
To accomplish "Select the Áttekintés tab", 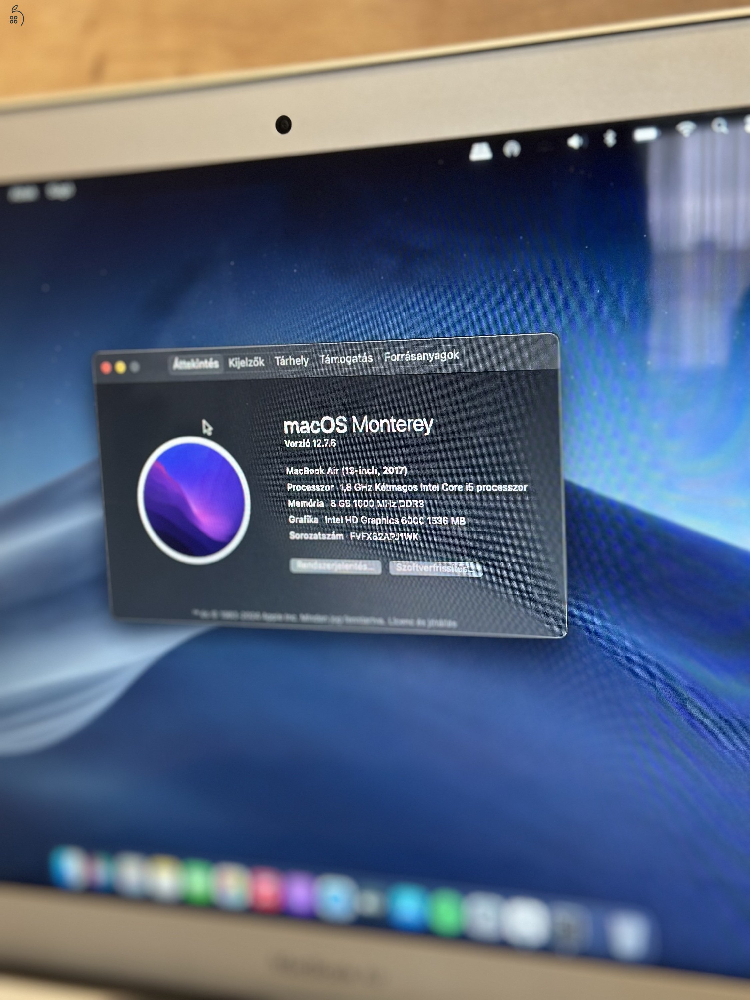I will (196, 363).
